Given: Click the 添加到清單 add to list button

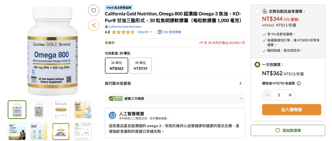Looking at the screenshot, I should click(288, 130).
